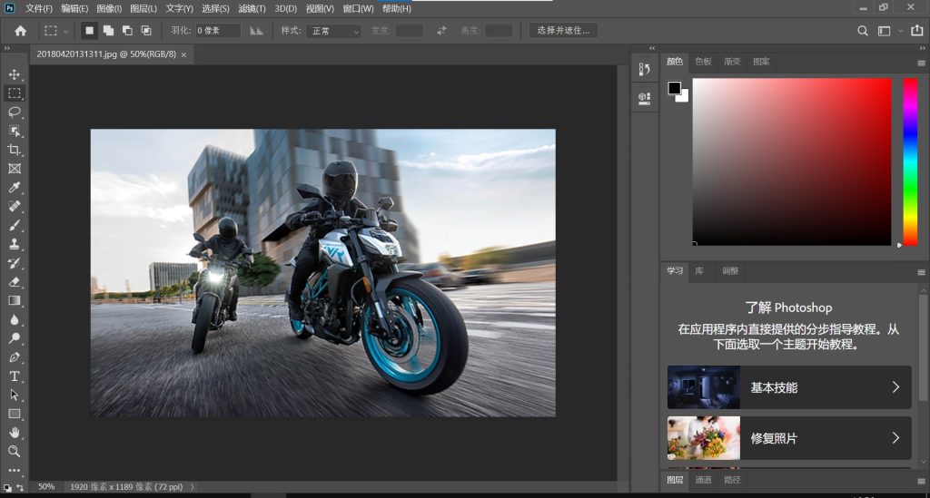Select the Crop tool

[x=15, y=150]
